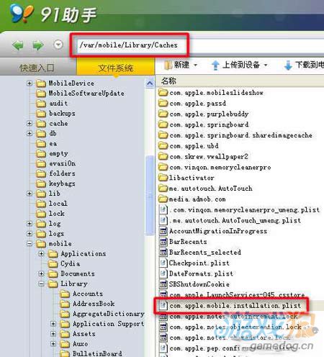Switch to the 文件系统 tab
Screen dimensions: 324x357
[x=116, y=68]
